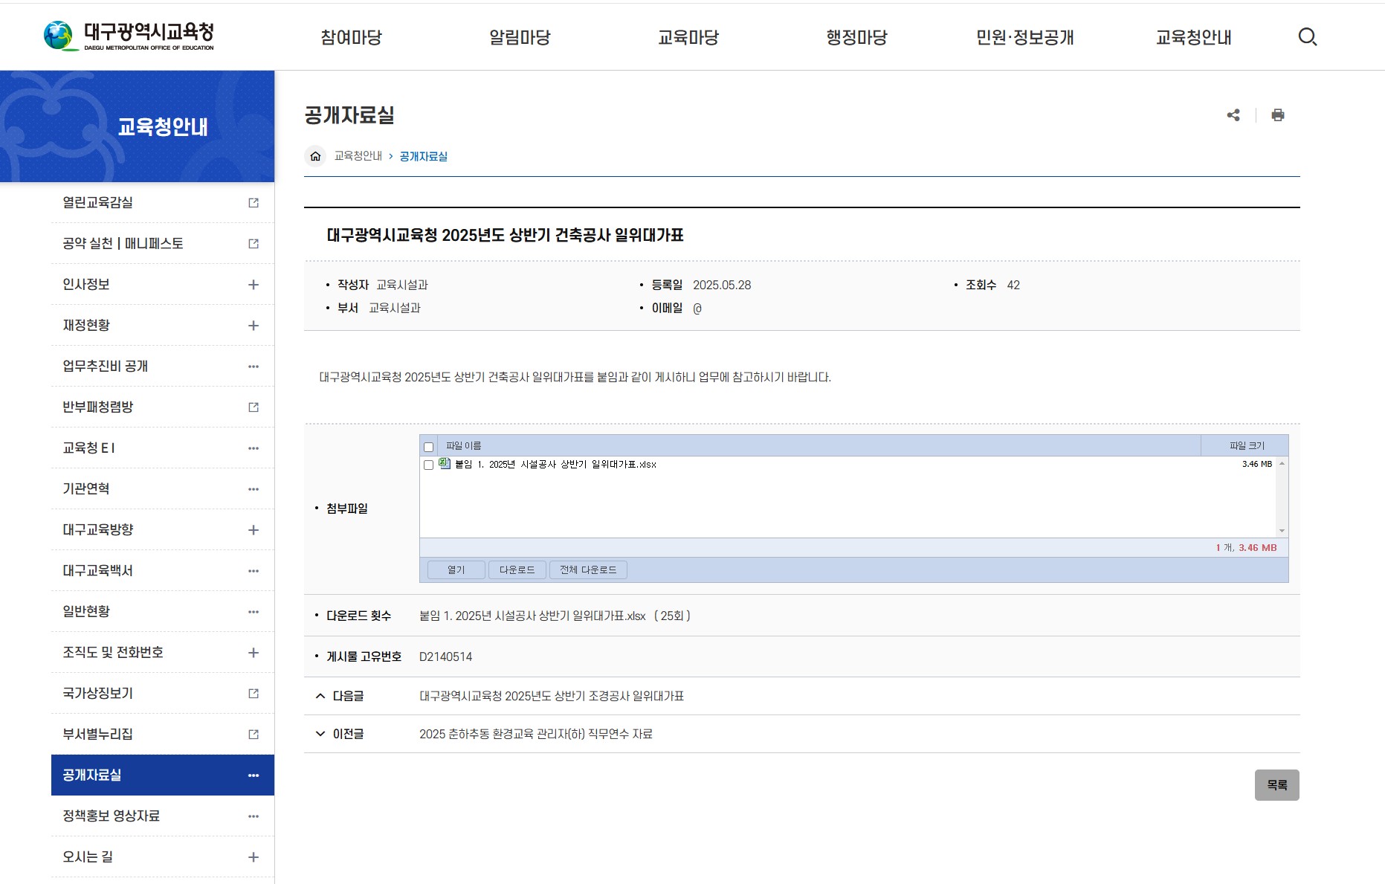The height and width of the screenshot is (884, 1385).
Task: Expand the 인사정보 sidebar menu
Action: (x=254, y=285)
